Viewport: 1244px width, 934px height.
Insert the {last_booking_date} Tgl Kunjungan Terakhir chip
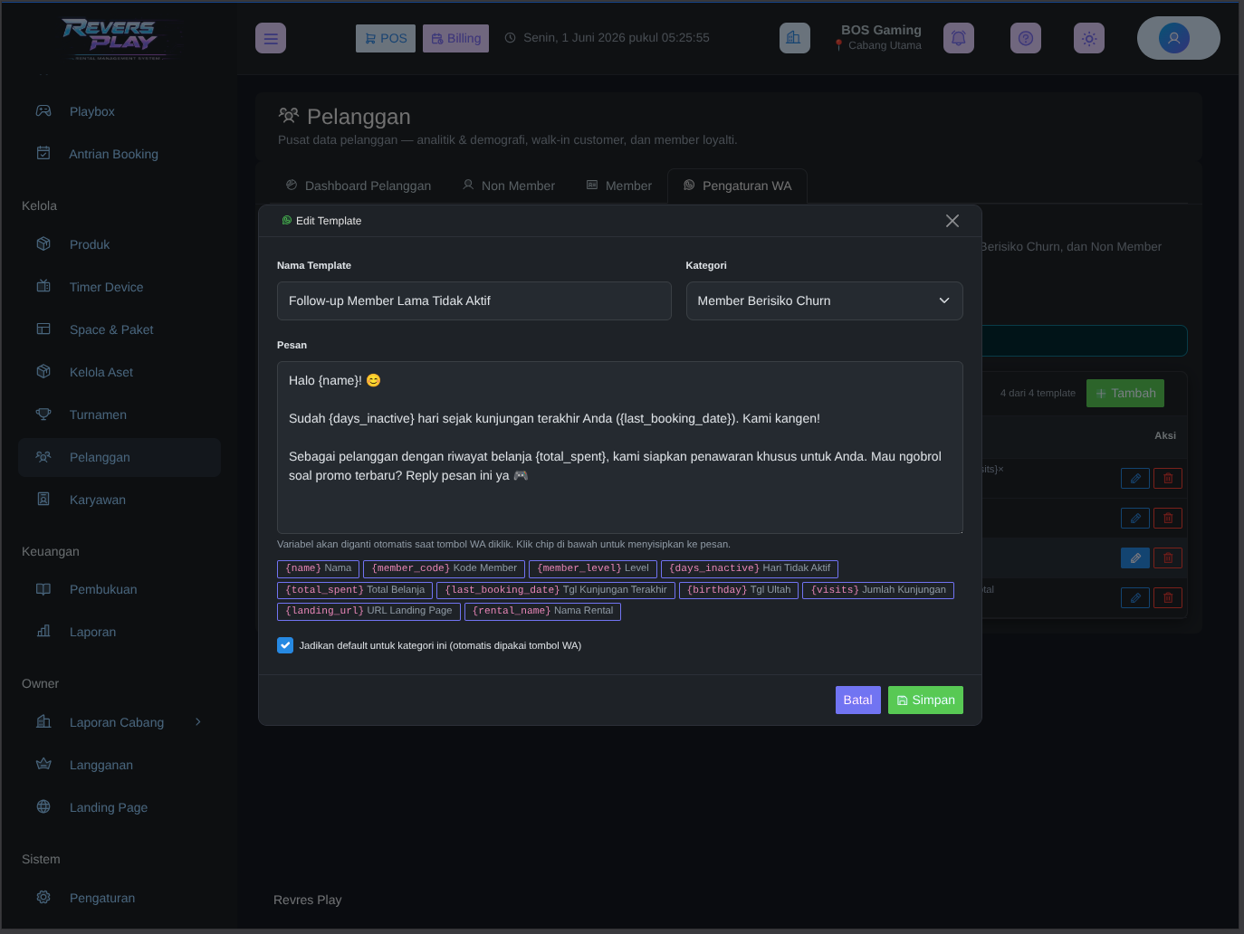[556, 590]
